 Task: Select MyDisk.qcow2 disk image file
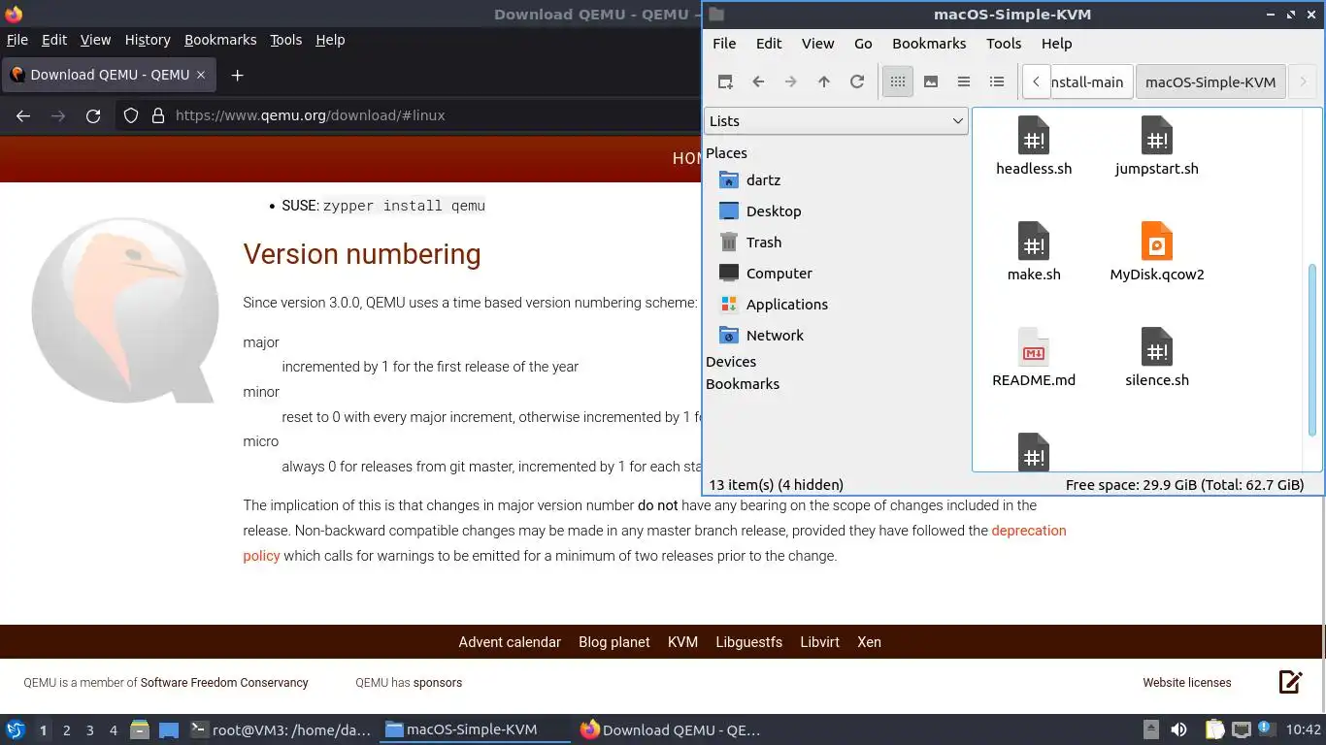(x=1157, y=252)
